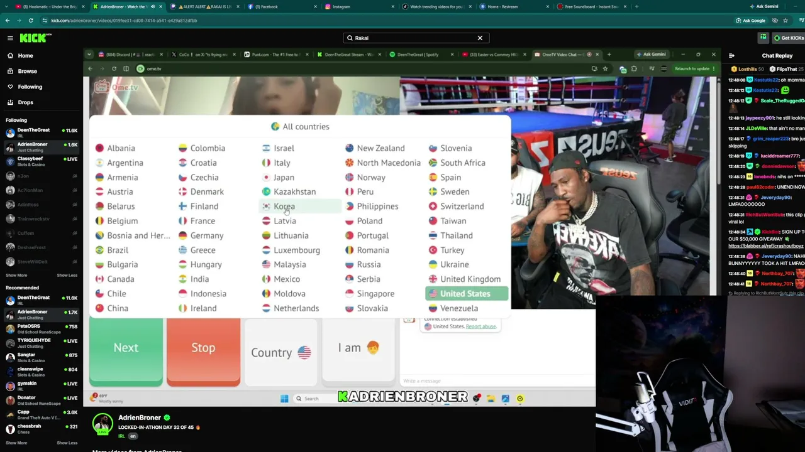Open Sangtar recommended channel
The height and width of the screenshot is (452, 805).
(x=41, y=357)
